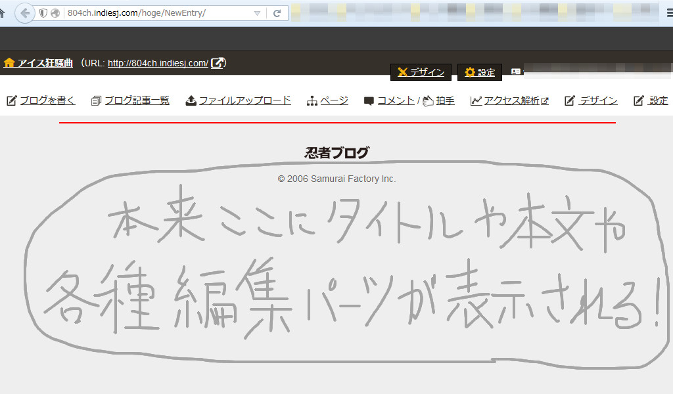
Task: Open the http://804ch.indiesj.com/ link
Action: (x=158, y=63)
